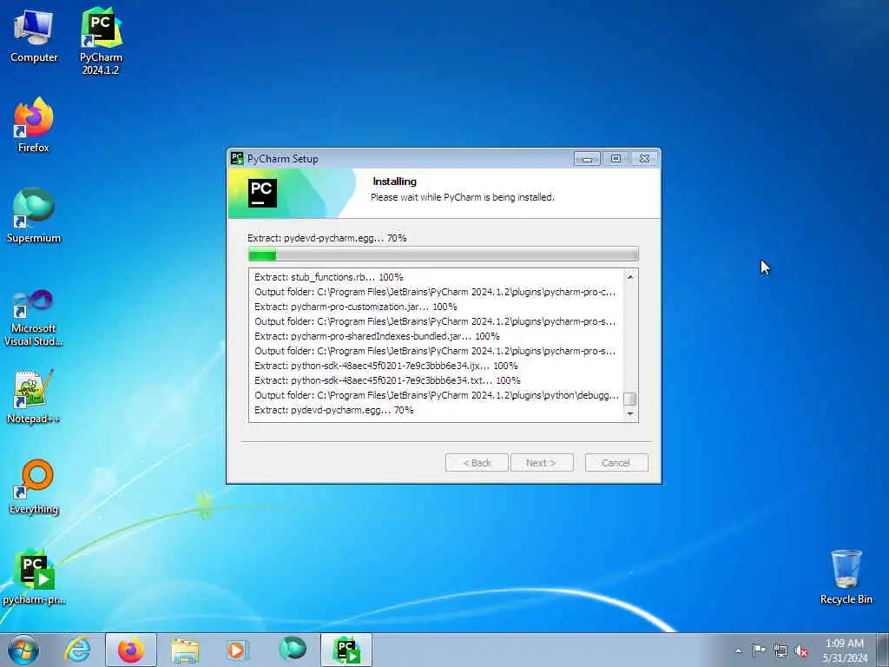Image resolution: width=889 pixels, height=667 pixels.
Task: Select the pycharm-pr installer desktop icon
Action: coord(34,578)
